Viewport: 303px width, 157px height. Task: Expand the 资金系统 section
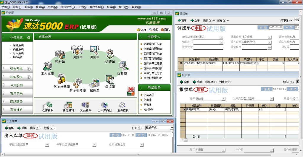click(29, 69)
